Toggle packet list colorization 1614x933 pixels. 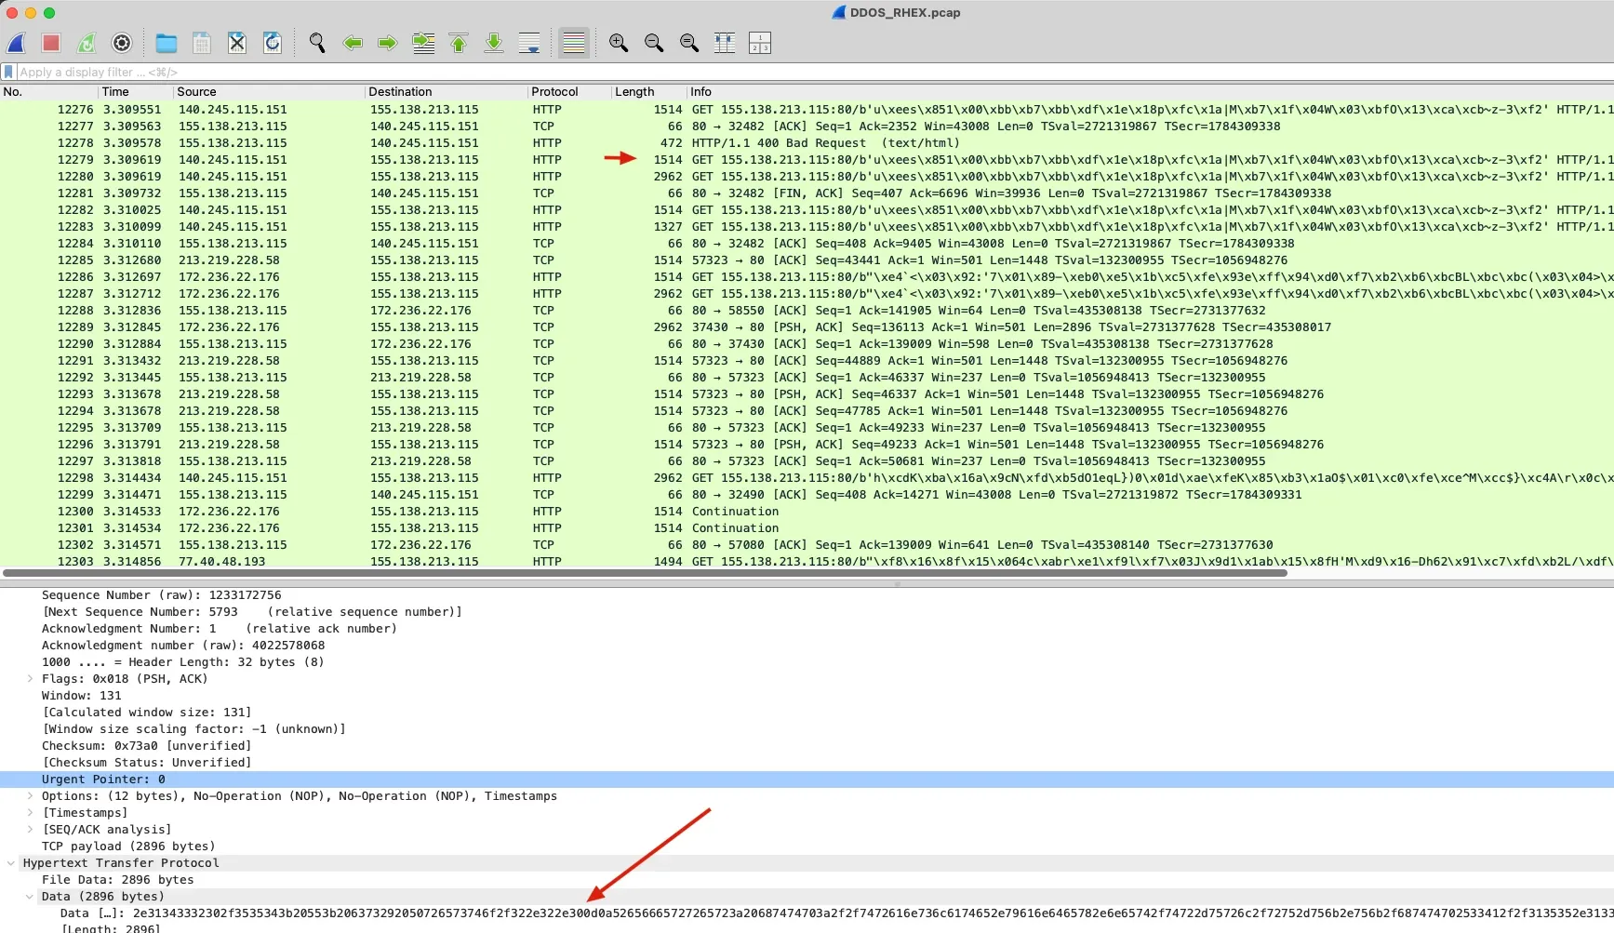tap(574, 43)
